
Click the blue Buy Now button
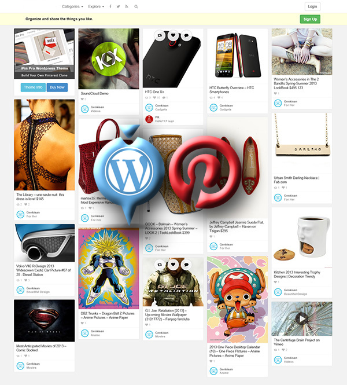click(57, 87)
